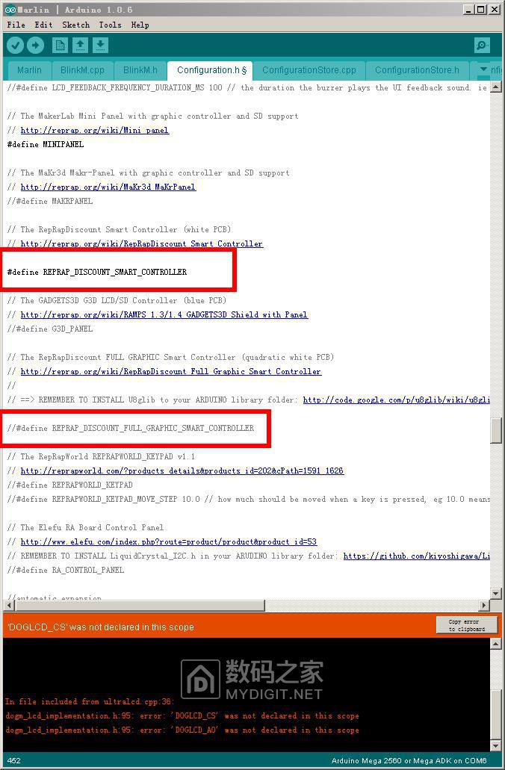
Task: Click the editor vertical scrollbar up arrow
Action: tap(496, 87)
